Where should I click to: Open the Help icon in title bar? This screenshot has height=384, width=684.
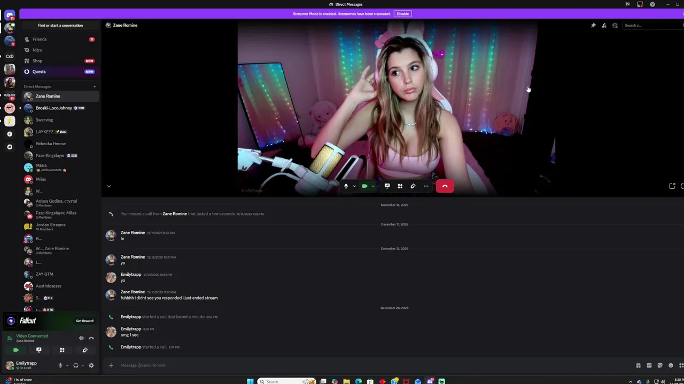click(652, 4)
